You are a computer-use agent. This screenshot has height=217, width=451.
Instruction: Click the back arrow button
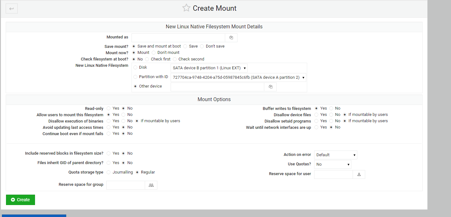coord(12,9)
